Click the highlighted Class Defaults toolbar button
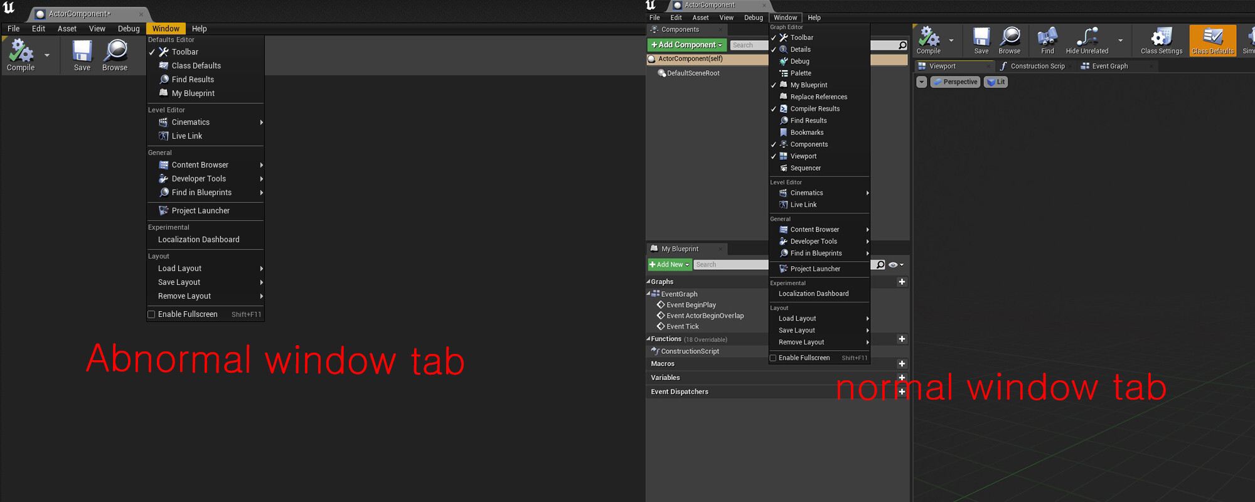The image size is (1255, 502). [1212, 41]
